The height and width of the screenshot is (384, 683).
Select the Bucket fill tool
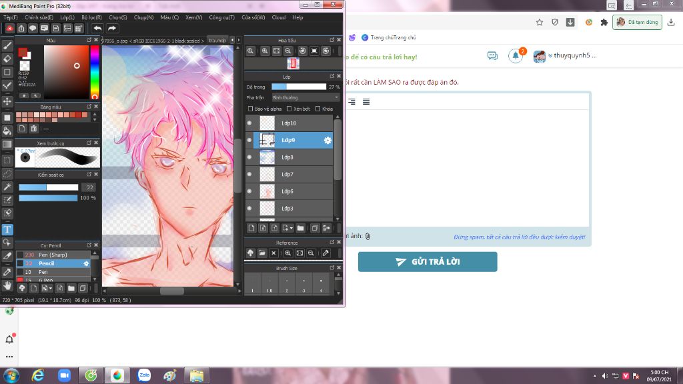coord(7,131)
